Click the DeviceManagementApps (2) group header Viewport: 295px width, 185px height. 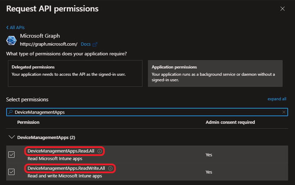pyautogui.click(x=46, y=137)
